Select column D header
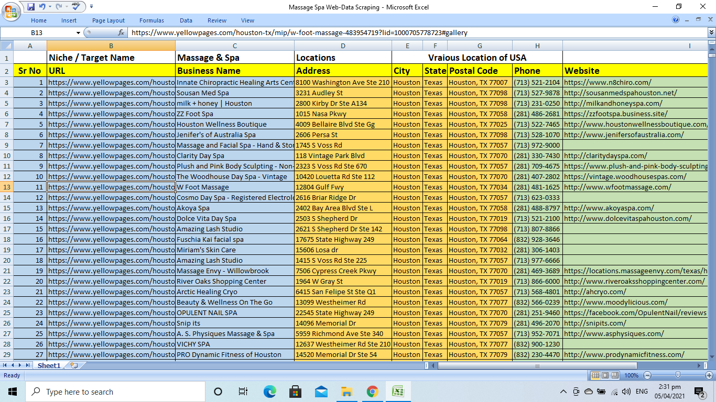The width and height of the screenshot is (716, 402). tap(343, 46)
